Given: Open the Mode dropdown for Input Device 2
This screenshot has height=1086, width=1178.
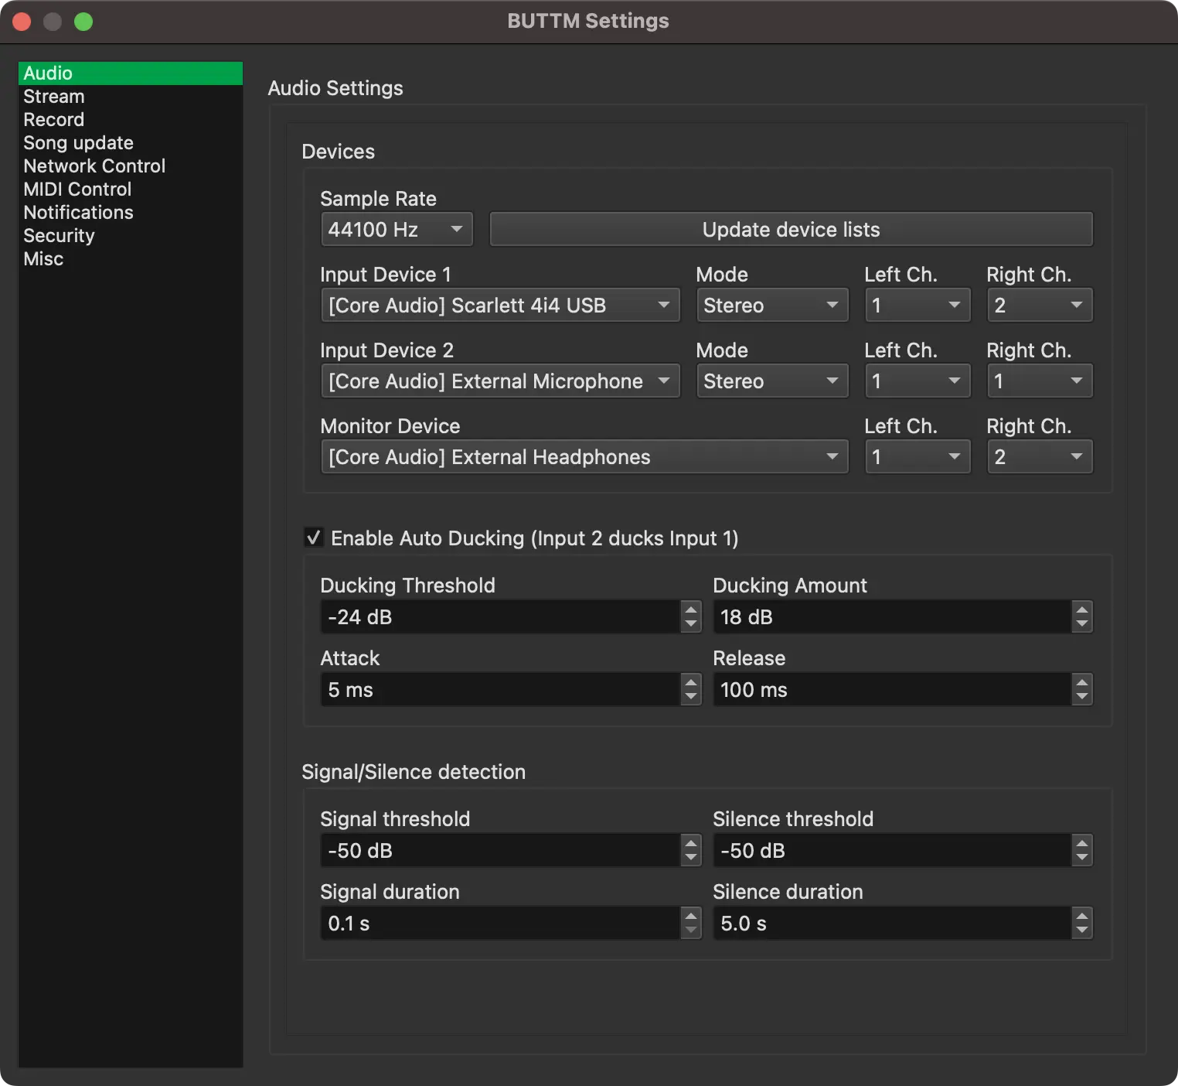Looking at the screenshot, I should (x=771, y=381).
